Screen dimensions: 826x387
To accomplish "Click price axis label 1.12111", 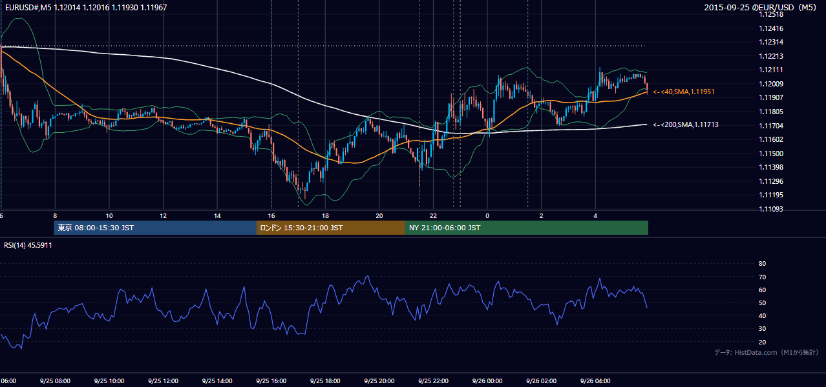I will [772, 70].
